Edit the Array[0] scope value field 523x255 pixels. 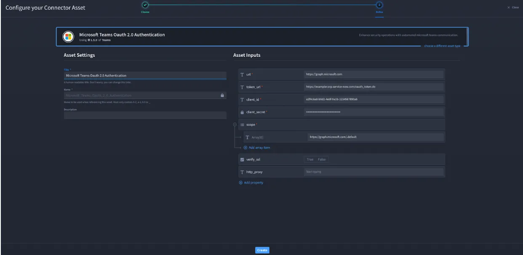(x=376, y=137)
